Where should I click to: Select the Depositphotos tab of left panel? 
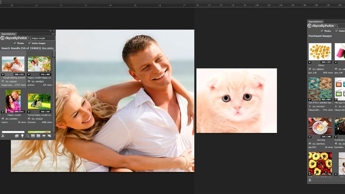[x=8, y=34]
